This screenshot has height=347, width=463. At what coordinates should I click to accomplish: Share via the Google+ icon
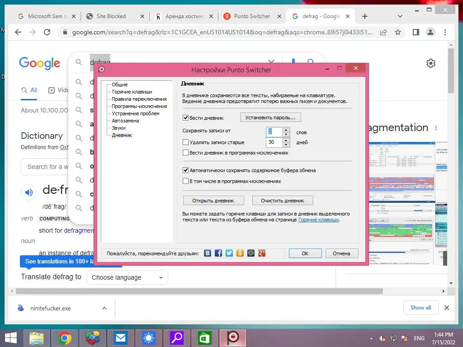coord(262,253)
